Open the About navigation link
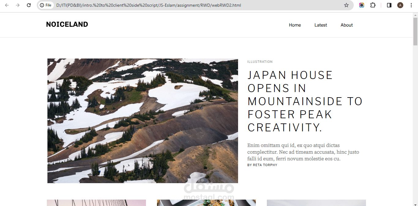Image resolution: width=418 pixels, height=206 pixels. click(x=347, y=25)
